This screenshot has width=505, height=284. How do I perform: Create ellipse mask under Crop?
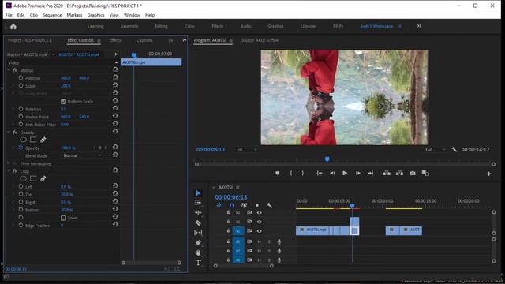23,178
